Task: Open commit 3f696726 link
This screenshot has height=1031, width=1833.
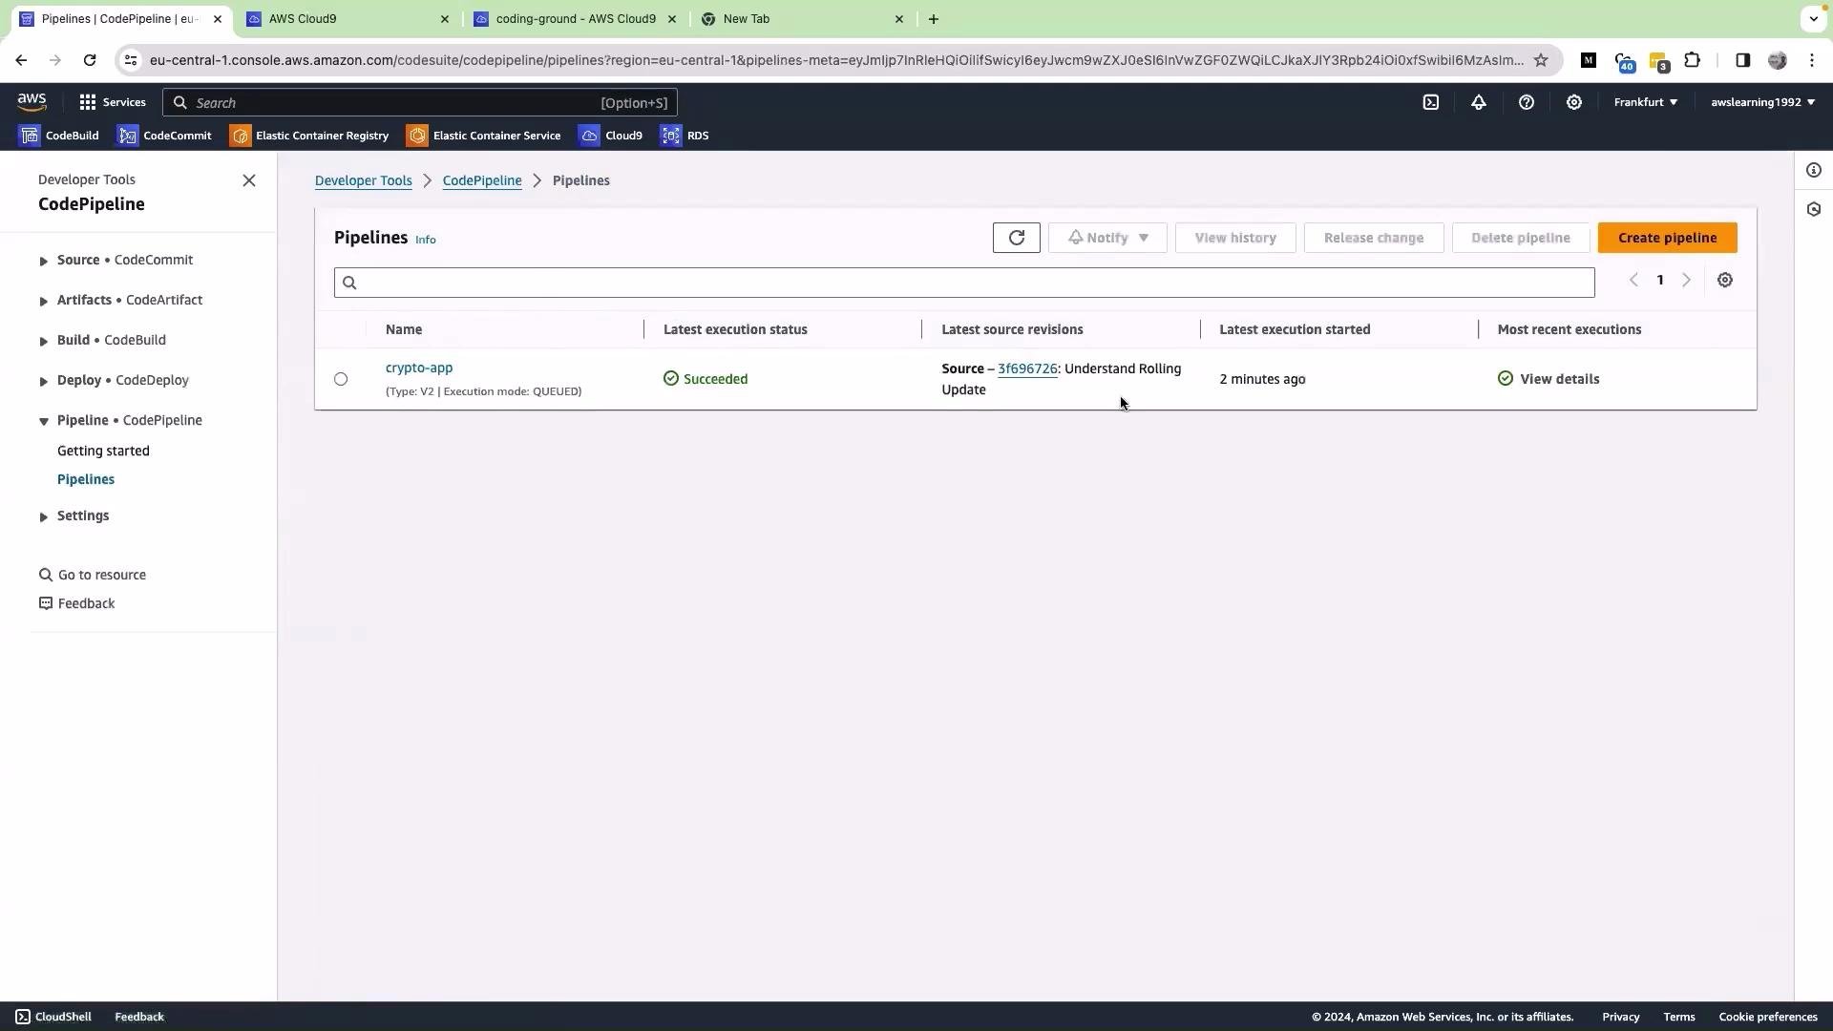Action: [1027, 368]
